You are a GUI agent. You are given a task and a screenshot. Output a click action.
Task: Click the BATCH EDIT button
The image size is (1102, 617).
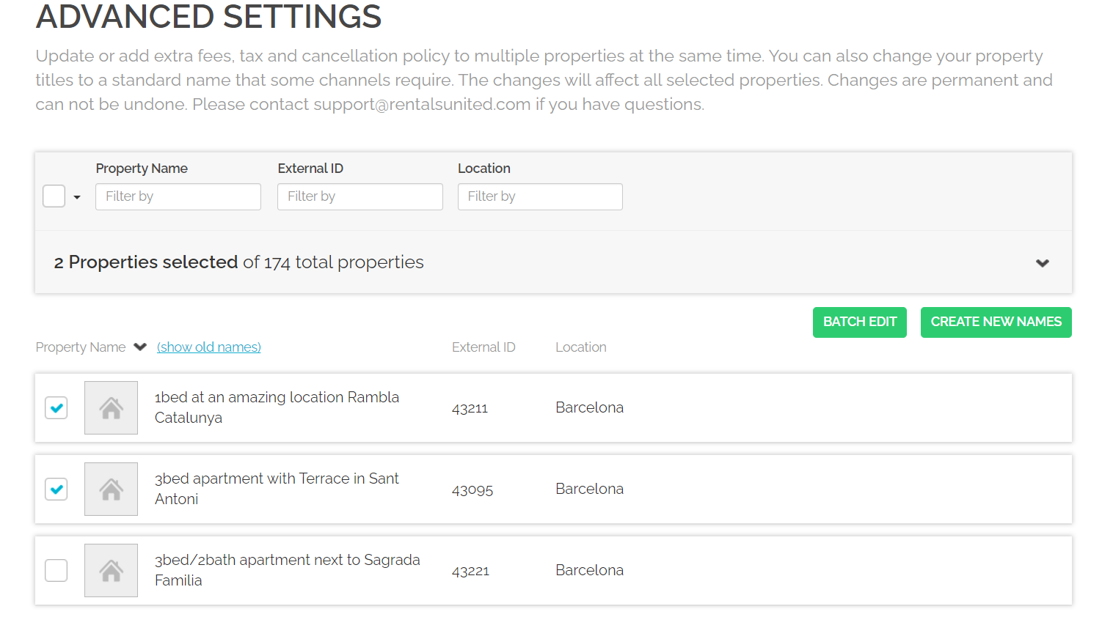click(x=859, y=322)
